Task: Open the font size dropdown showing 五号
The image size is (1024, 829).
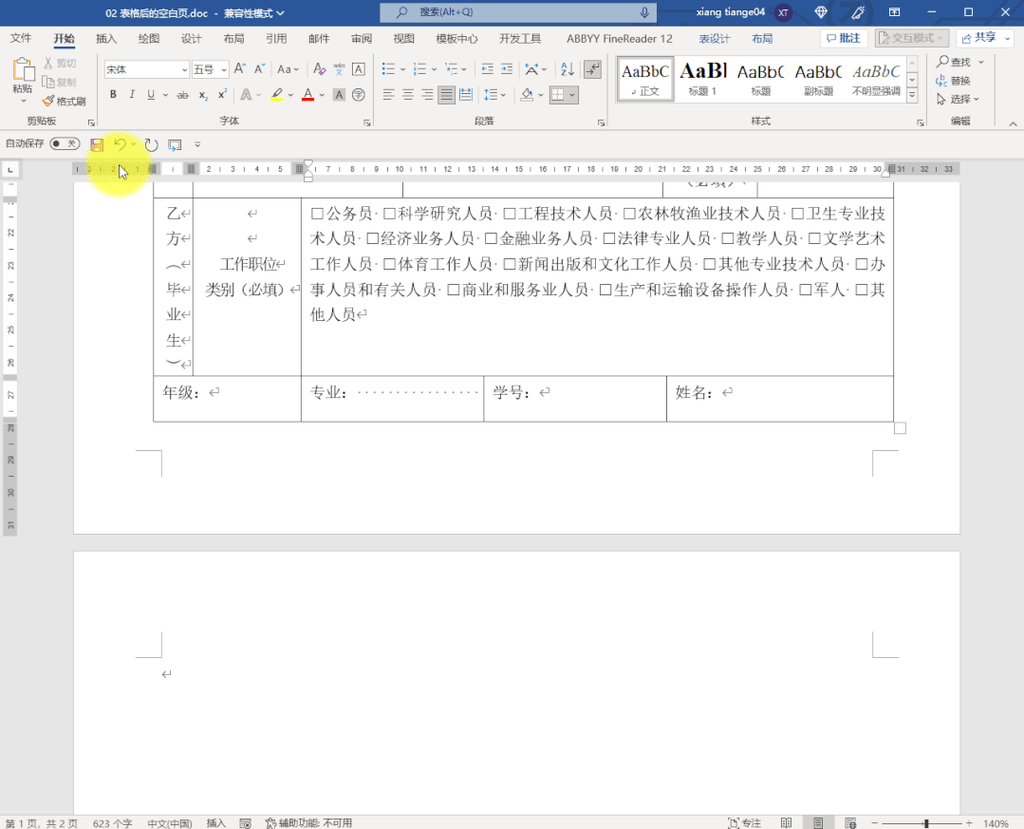Action: click(x=210, y=69)
